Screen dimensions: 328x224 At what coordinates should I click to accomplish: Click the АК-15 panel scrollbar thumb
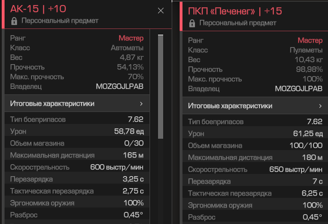pyautogui.click(x=160, y=86)
